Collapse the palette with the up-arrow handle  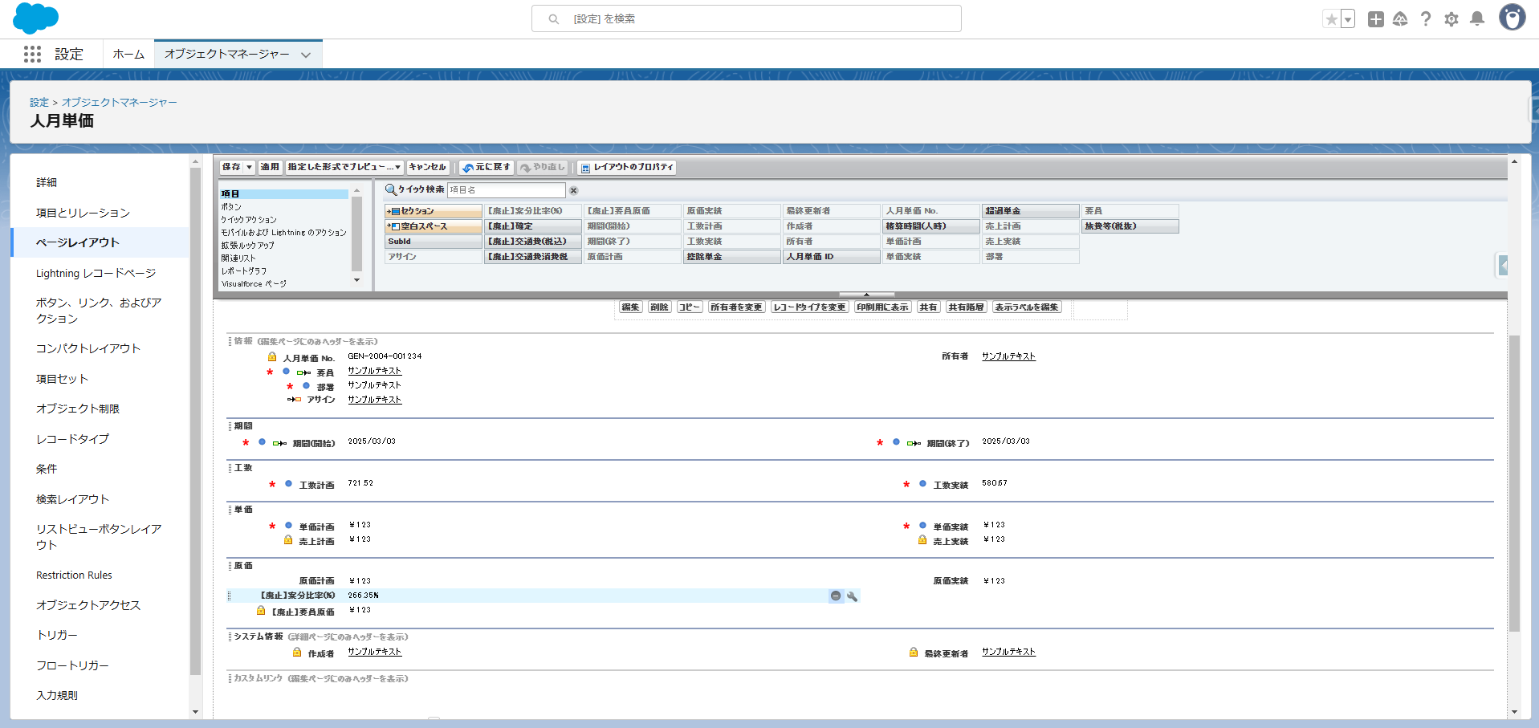tap(866, 295)
